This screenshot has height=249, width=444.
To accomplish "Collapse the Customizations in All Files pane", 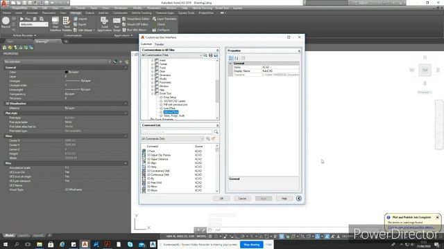I will pos(217,50).
